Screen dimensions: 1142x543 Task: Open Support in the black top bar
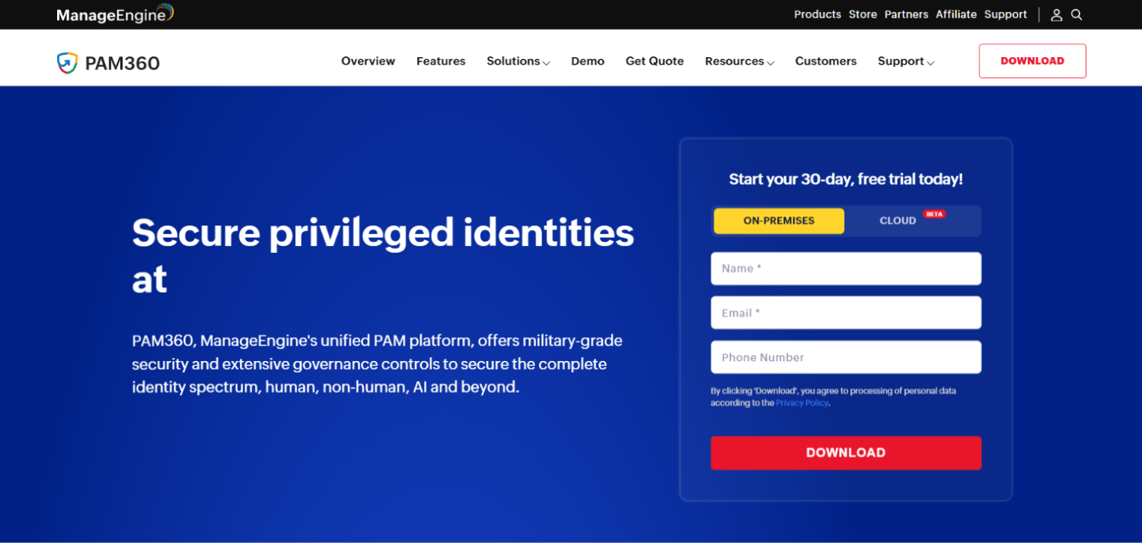click(1006, 14)
